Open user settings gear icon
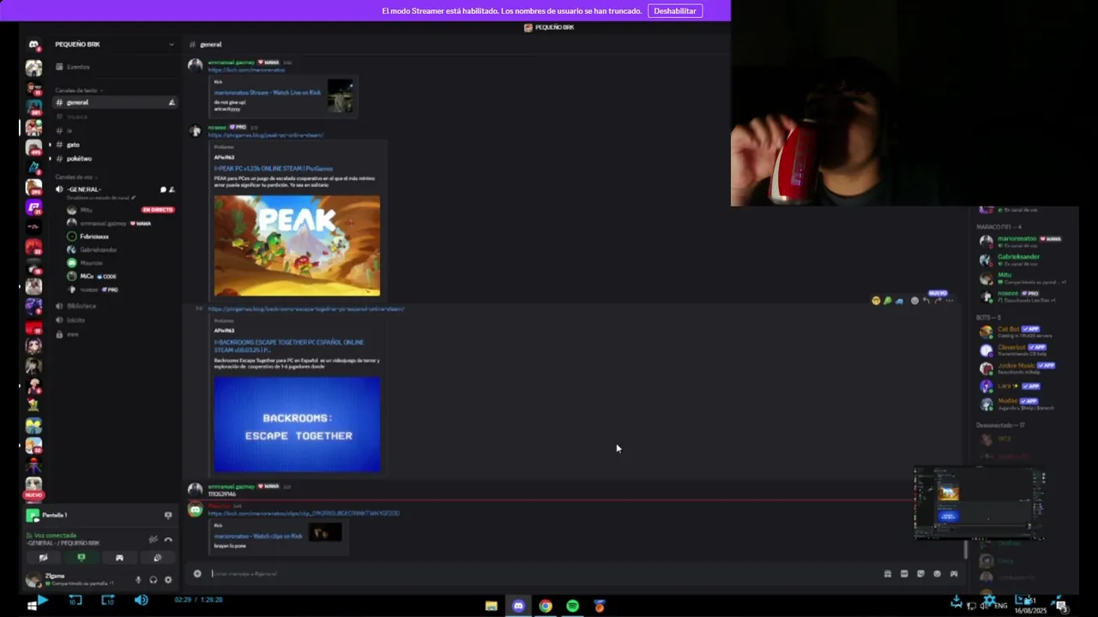This screenshot has width=1098, height=617. point(168,580)
